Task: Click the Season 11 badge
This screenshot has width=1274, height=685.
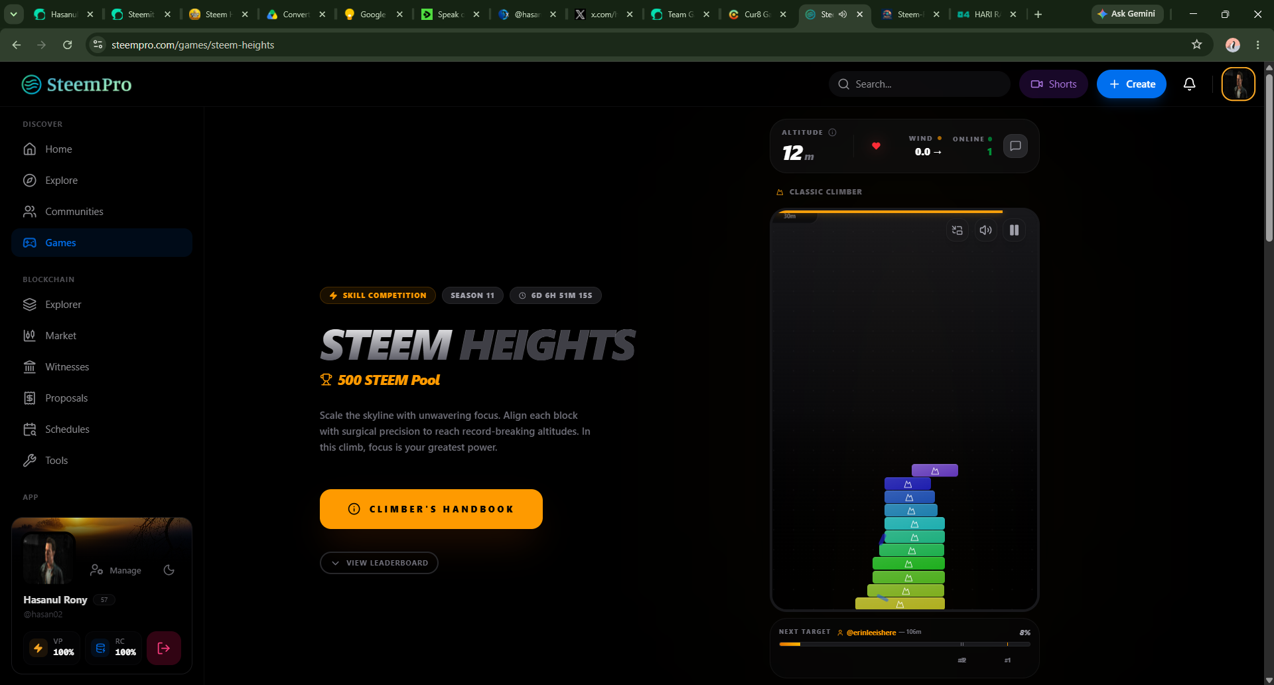Action: [472, 295]
